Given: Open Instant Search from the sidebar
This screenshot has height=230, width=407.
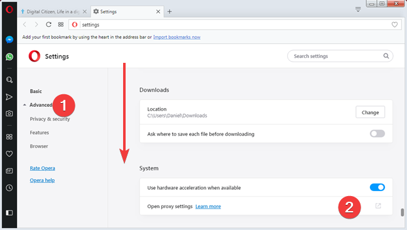Looking at the screenshot, I should coord(9,80).
